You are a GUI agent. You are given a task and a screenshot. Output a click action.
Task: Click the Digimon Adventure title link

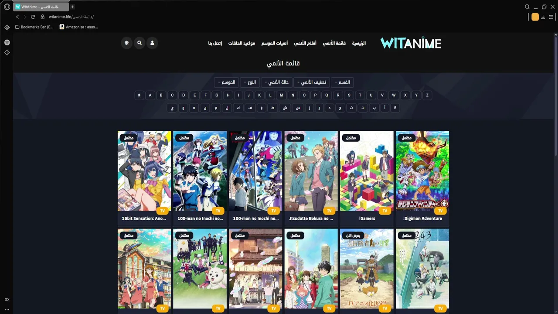[422, 218]
